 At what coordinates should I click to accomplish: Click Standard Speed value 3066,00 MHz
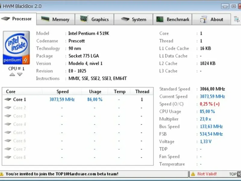pos(212,89)
